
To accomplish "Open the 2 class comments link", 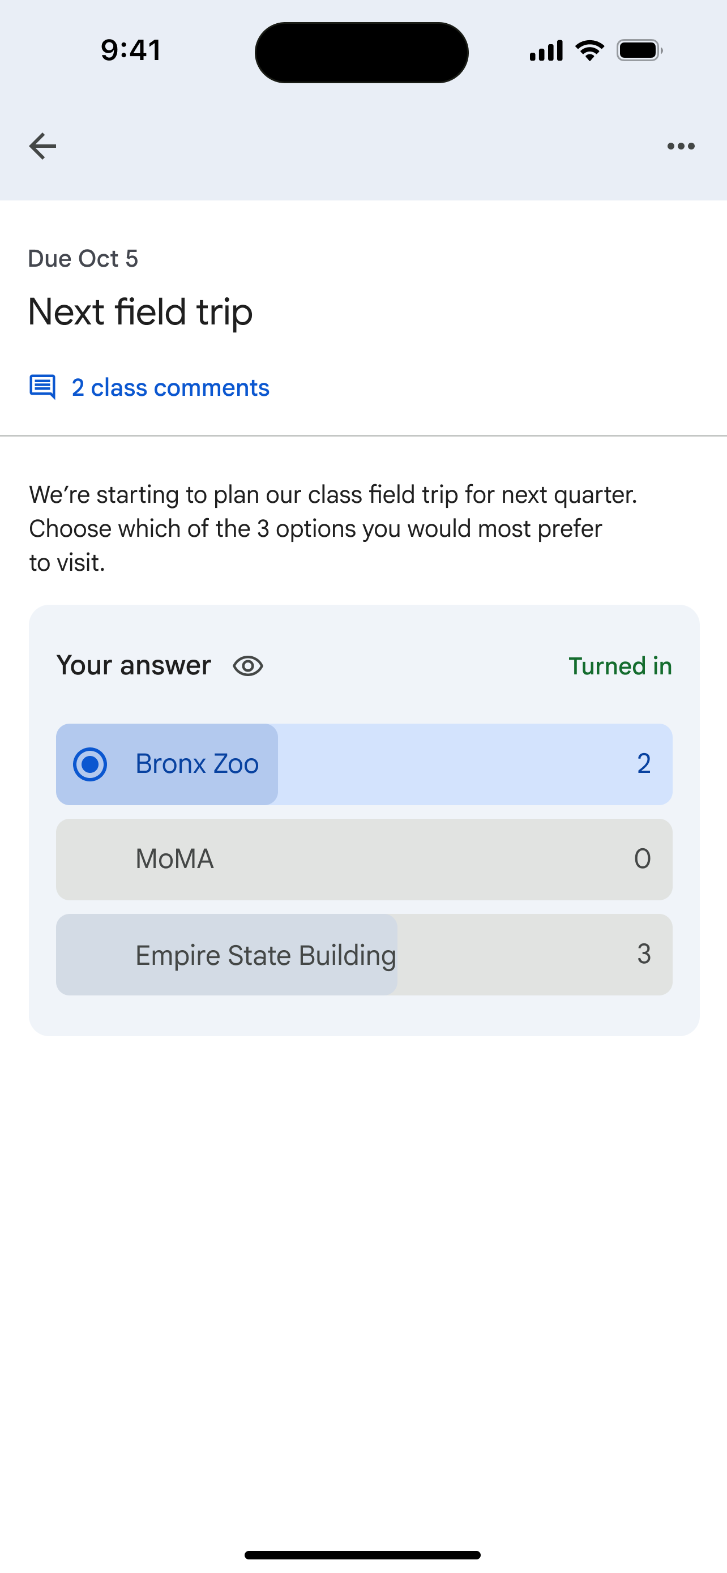I will 170,387.
